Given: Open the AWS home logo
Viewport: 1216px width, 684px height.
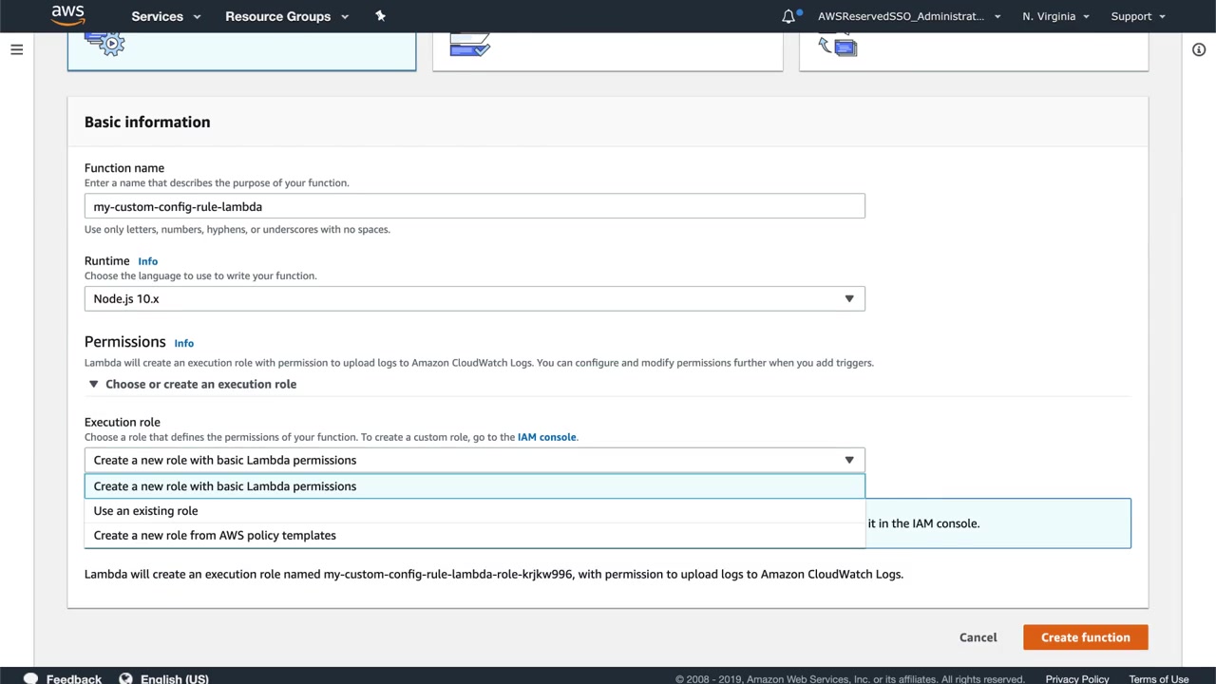Looking at the screenshot, I should pyautogui.click(x=67, y=15).
